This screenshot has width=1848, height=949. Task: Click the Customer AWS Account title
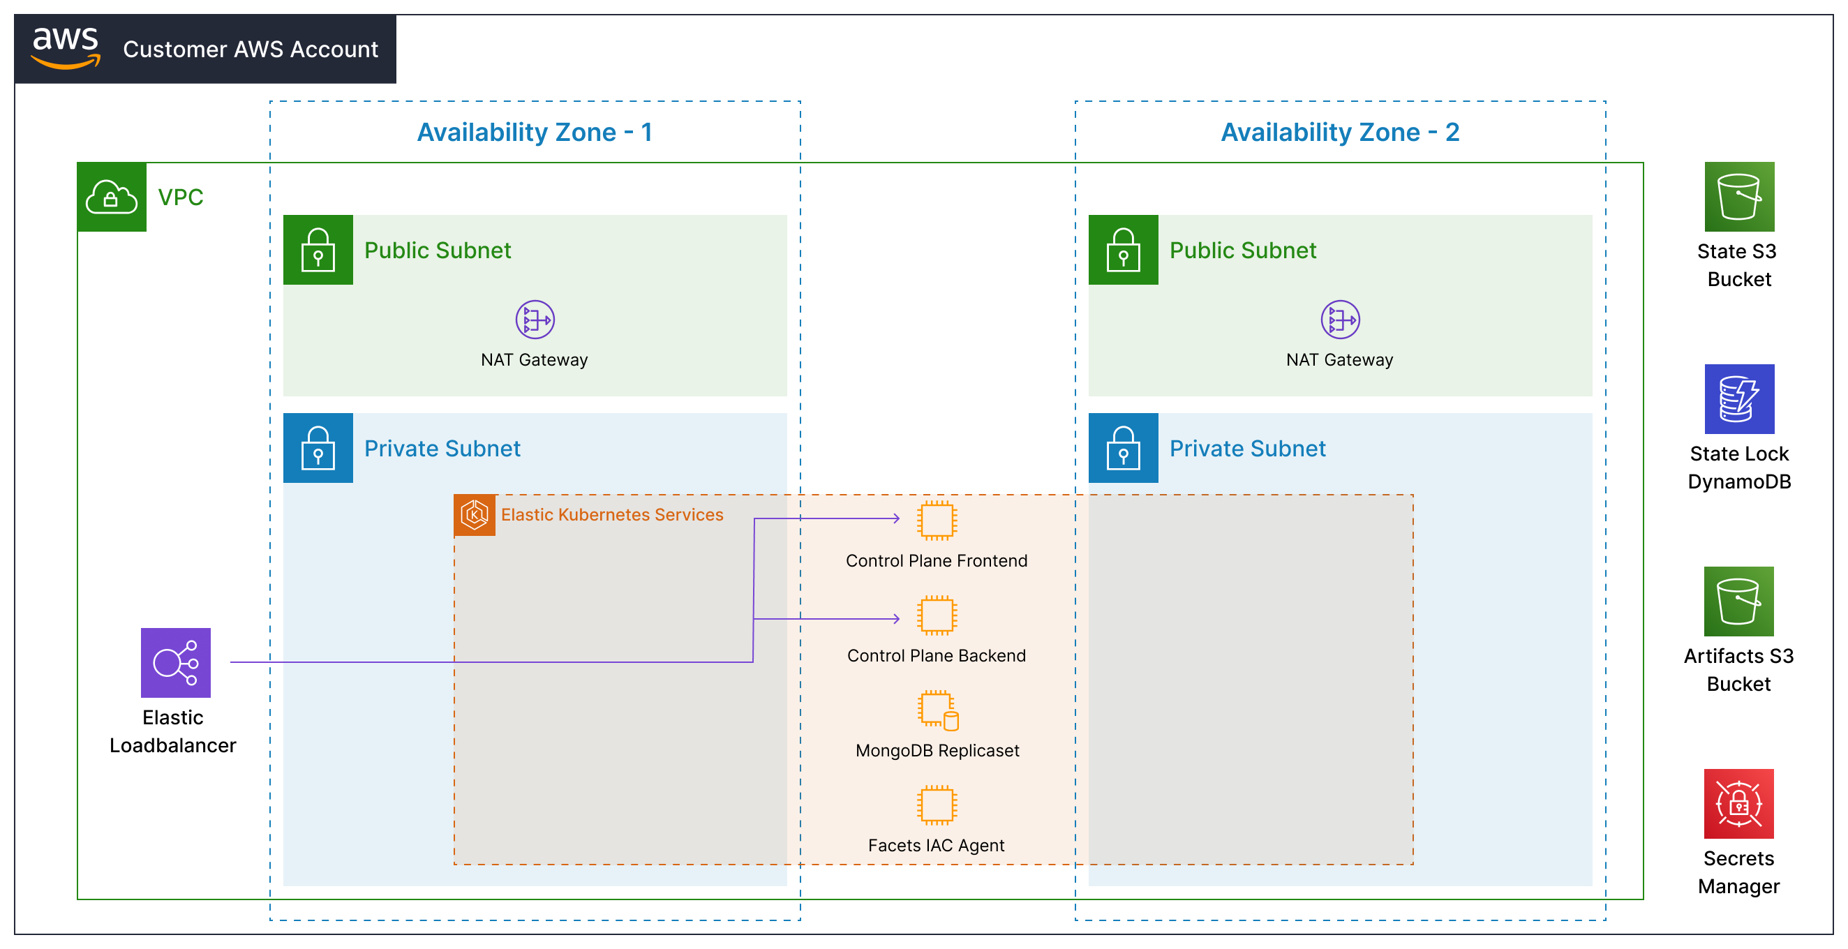251,50
